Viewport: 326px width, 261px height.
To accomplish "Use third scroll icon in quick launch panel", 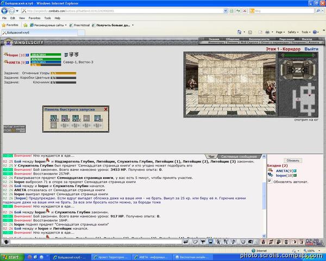I will (76, 118).
